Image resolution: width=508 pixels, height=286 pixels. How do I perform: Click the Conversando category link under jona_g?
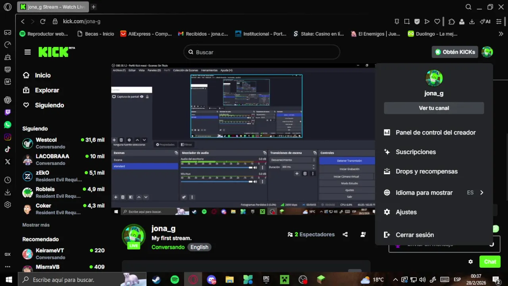coord(168,247)
